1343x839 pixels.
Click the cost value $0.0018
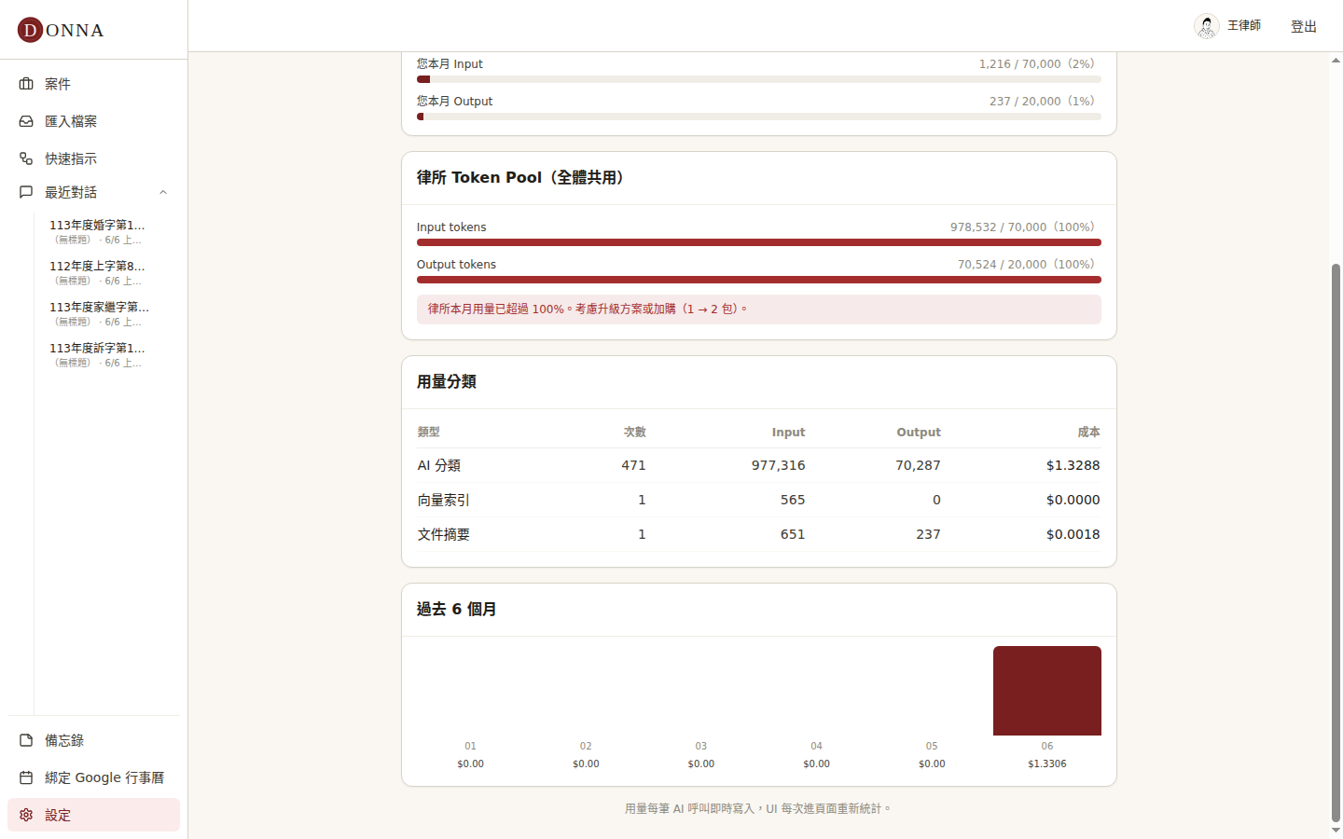1073,534
